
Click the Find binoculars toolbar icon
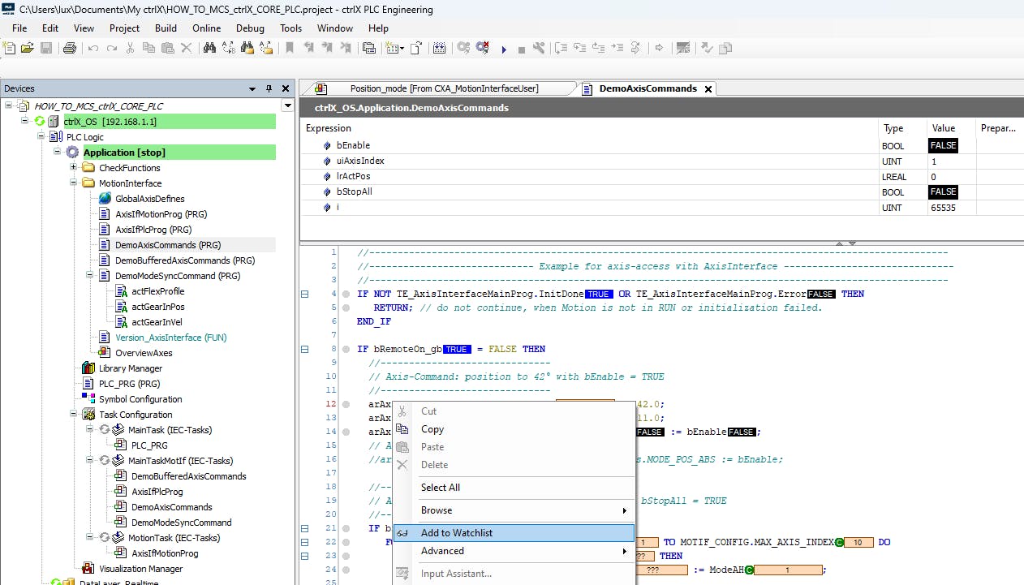pyautogui.click(x=209, y=49)
